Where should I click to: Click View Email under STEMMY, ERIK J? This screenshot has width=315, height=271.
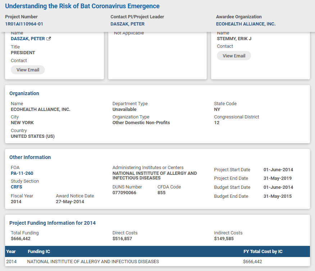pos(234,56)
